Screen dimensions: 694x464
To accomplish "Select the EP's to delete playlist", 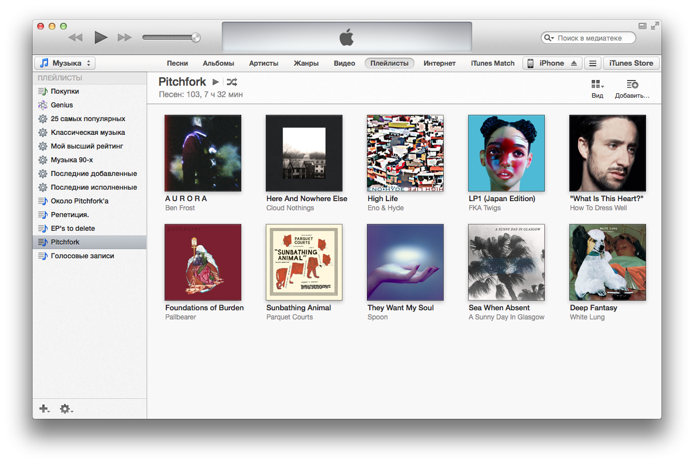I will coord(89,229).
